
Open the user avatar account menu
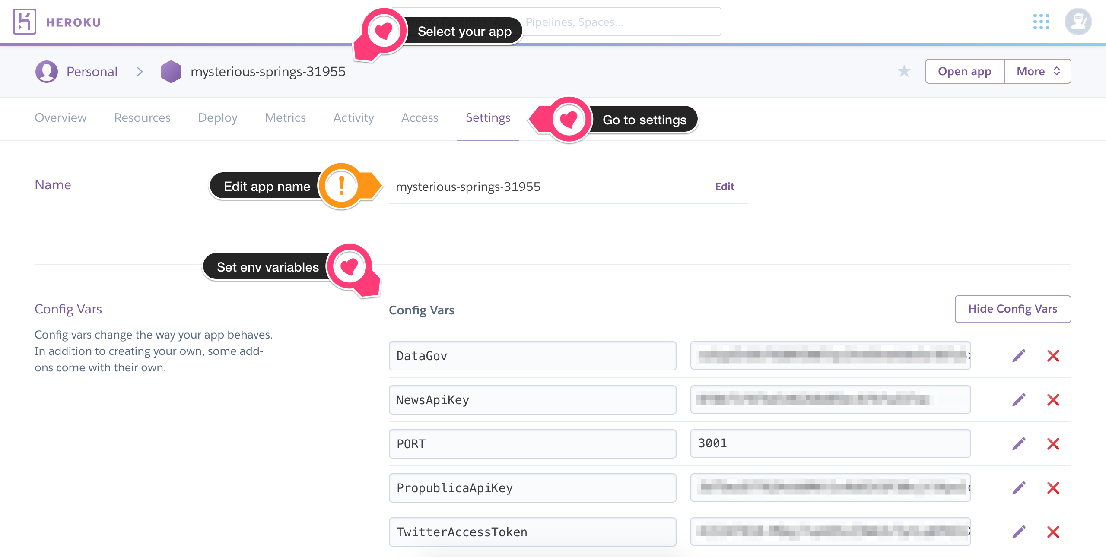1078,22
